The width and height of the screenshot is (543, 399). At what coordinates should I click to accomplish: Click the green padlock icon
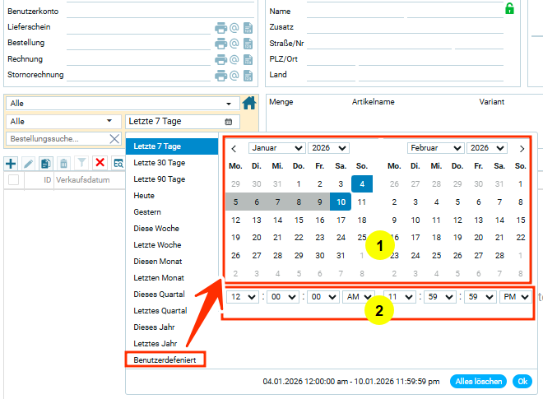[x=509, y=9]
